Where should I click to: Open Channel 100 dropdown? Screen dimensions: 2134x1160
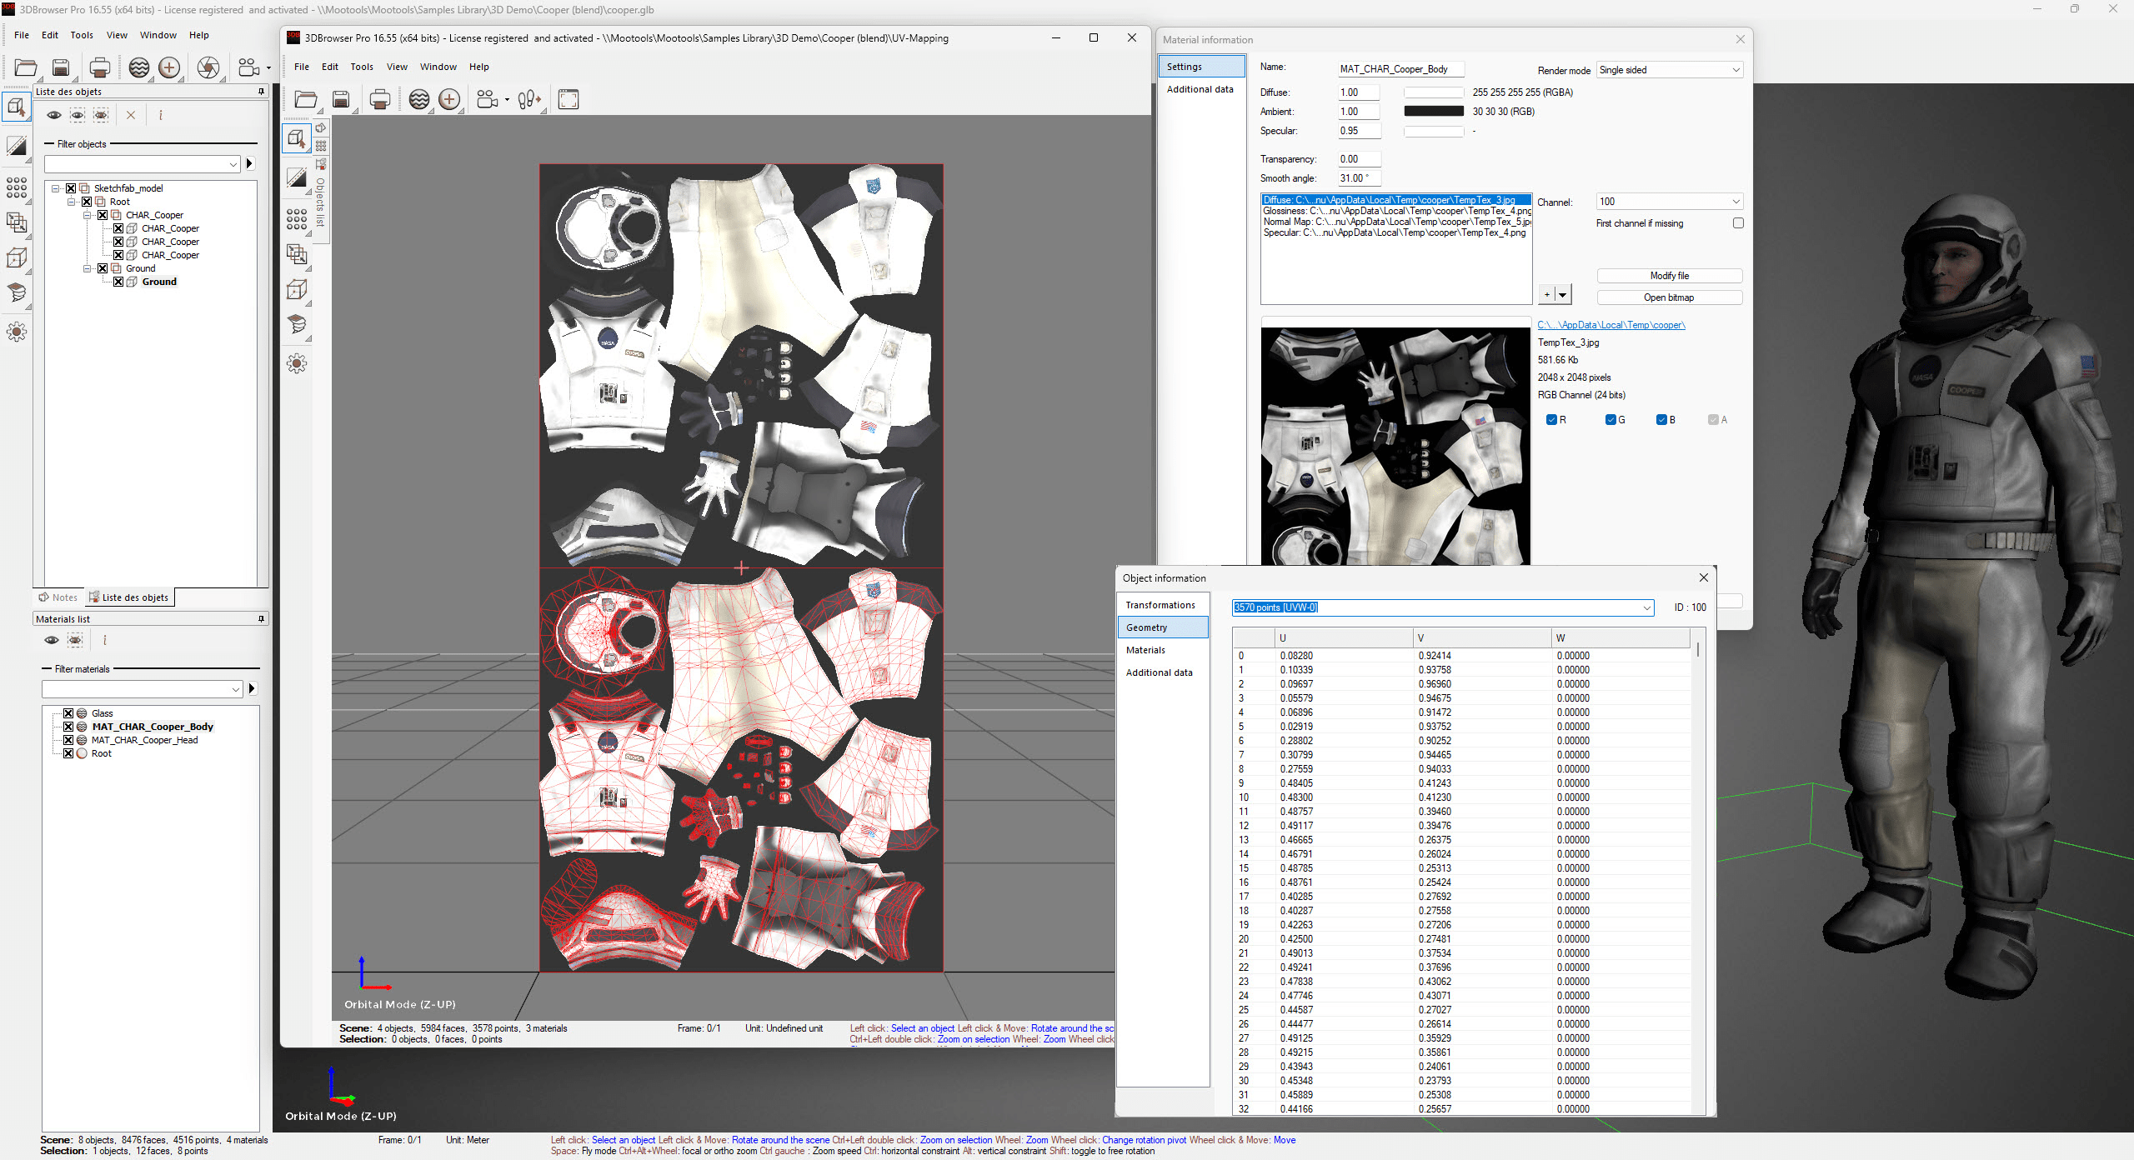(x=1669, y=202)
